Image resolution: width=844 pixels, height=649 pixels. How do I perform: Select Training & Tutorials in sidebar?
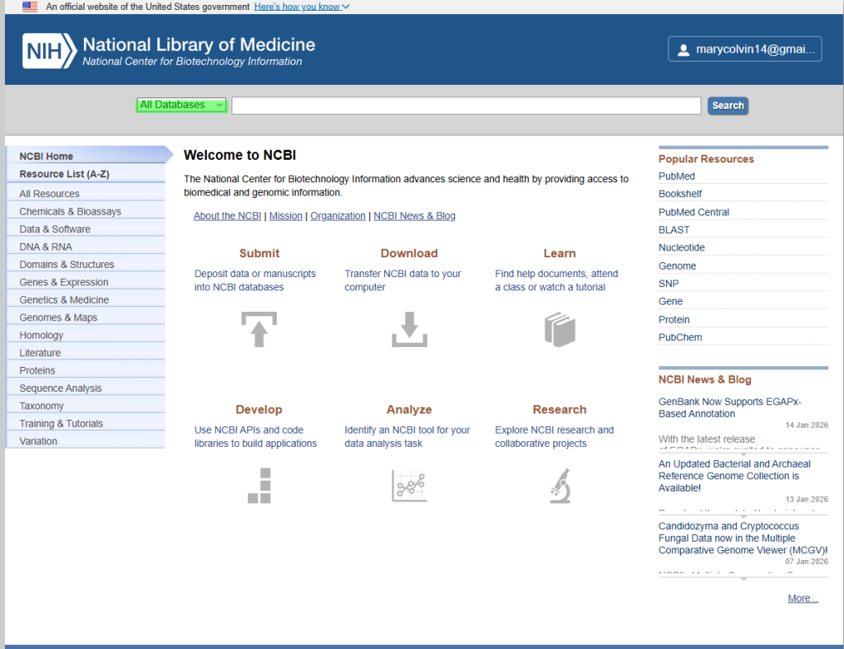[61, 424]
